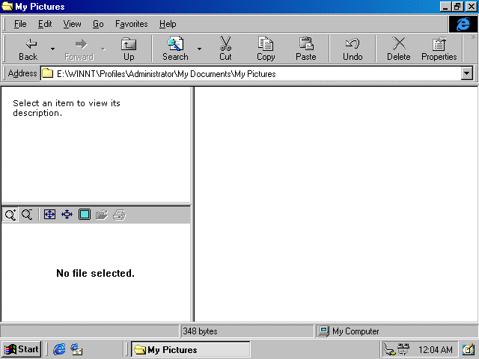This screenshot has width=479, height=359.
Task: Open the Windows Start menu
Action: pos(22,349)
